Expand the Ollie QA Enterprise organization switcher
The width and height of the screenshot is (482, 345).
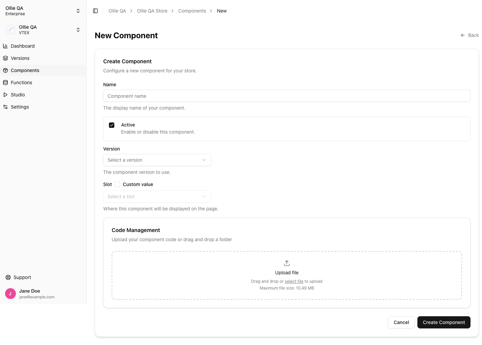click(43, 11)
